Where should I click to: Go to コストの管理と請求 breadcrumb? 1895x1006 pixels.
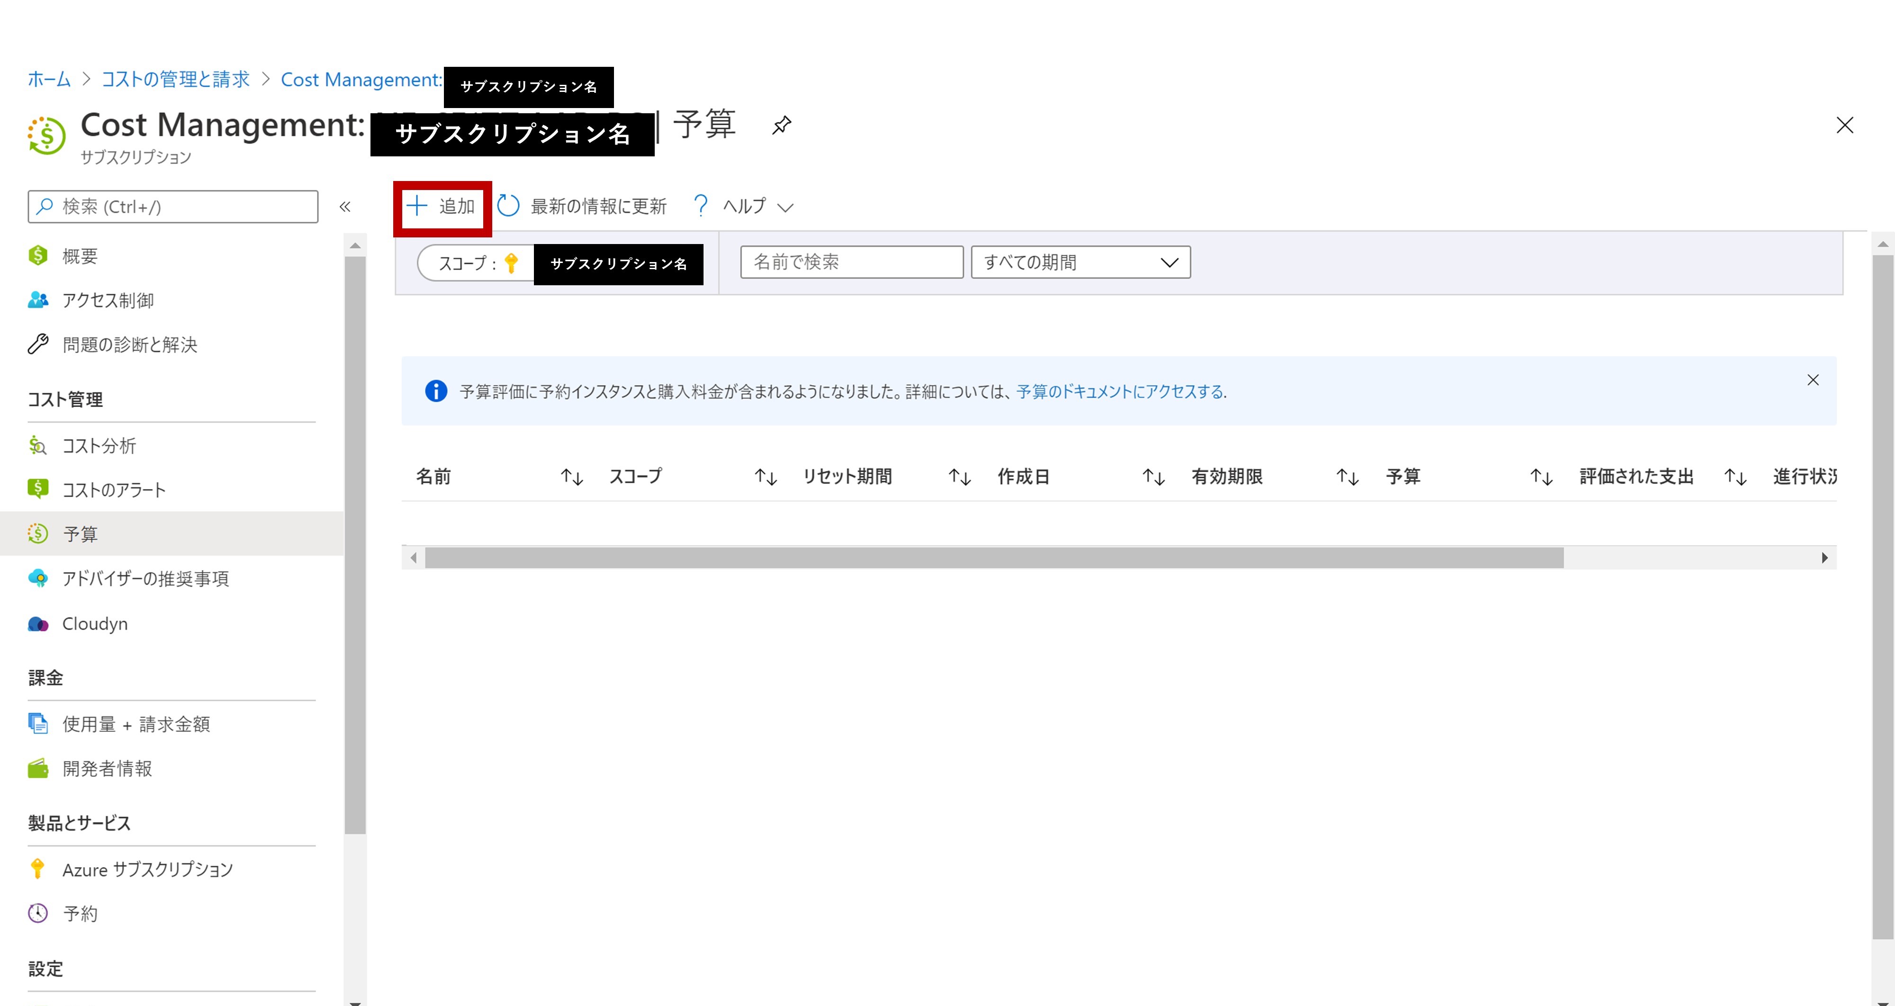(x=175, y=80)
